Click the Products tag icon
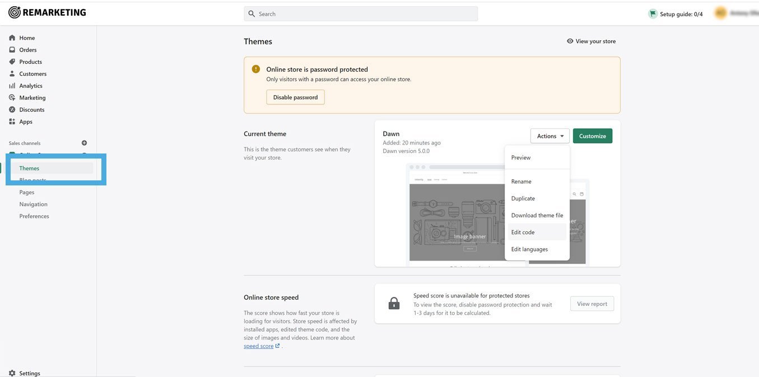Screen dimensions: 759x377 coord(12,62)
